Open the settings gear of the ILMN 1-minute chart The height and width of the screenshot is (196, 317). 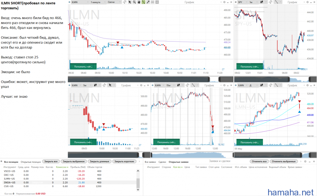coord(224,2)
